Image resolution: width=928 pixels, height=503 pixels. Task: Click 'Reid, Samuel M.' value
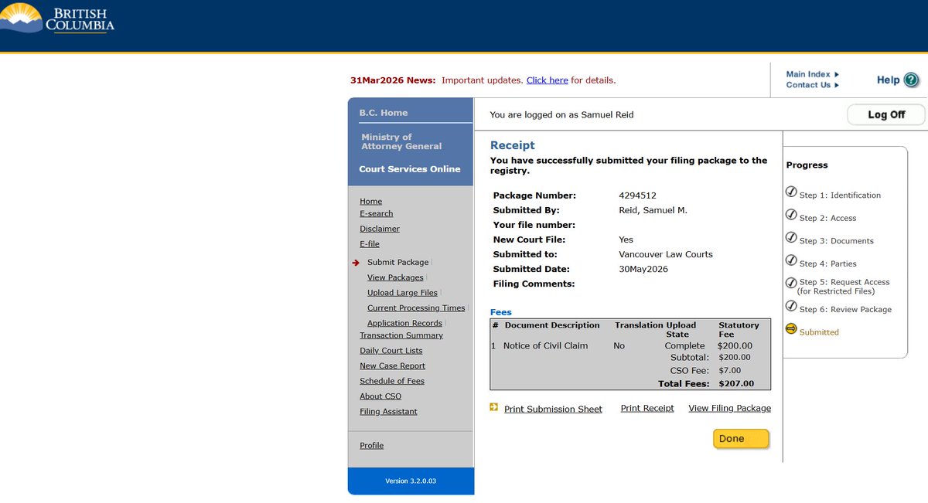(653, 210)
